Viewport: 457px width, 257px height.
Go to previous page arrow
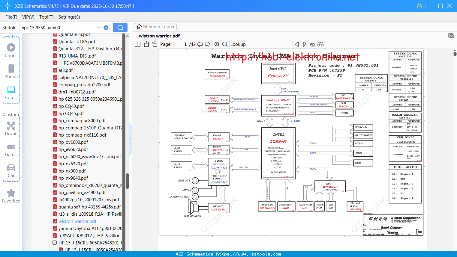tap(200, 44)
